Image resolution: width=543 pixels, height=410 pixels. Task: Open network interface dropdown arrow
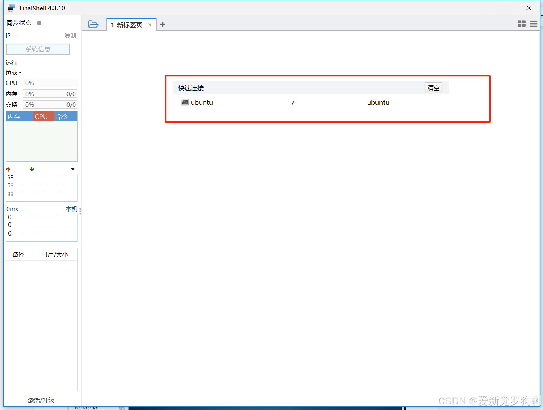click(73, 169)
